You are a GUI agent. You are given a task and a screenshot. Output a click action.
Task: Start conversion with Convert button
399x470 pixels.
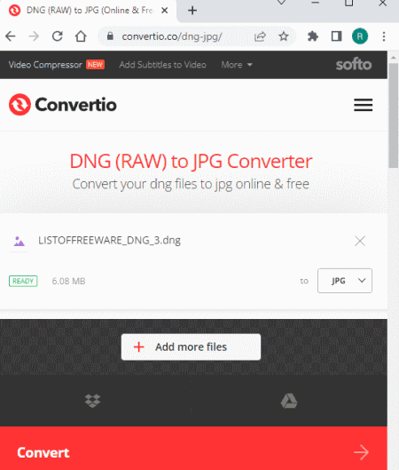click(193, 448)
